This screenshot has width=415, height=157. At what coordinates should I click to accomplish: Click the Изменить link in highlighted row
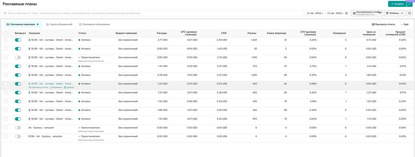pos(56,87)
